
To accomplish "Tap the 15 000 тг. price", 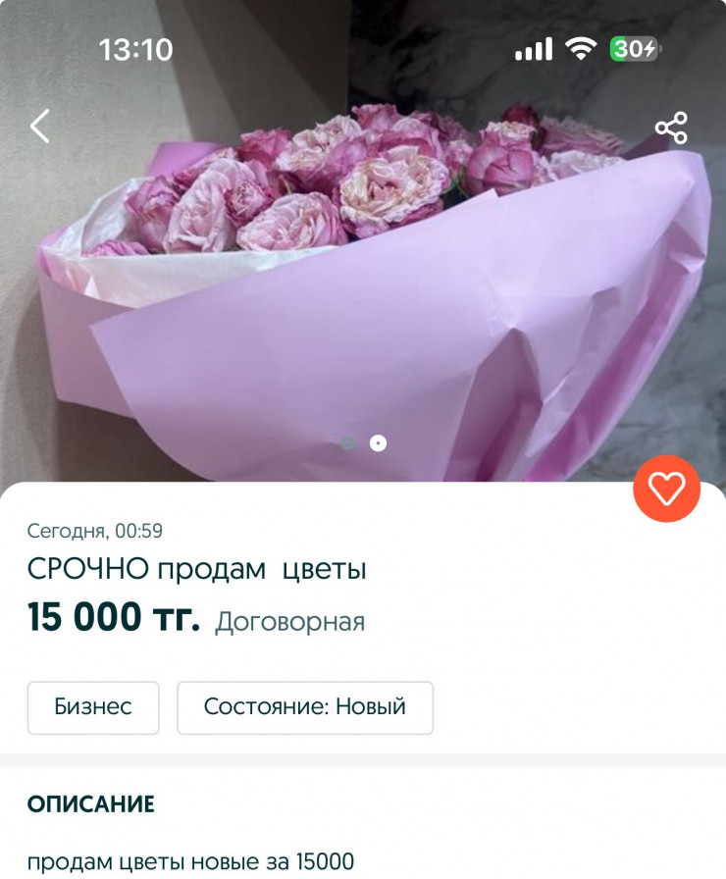I will pyautogui.click(x=114, y=617).
